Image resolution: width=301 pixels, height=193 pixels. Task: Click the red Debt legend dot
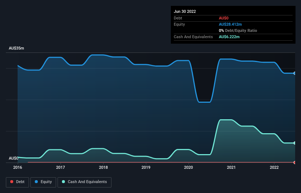tap(12, 182)
